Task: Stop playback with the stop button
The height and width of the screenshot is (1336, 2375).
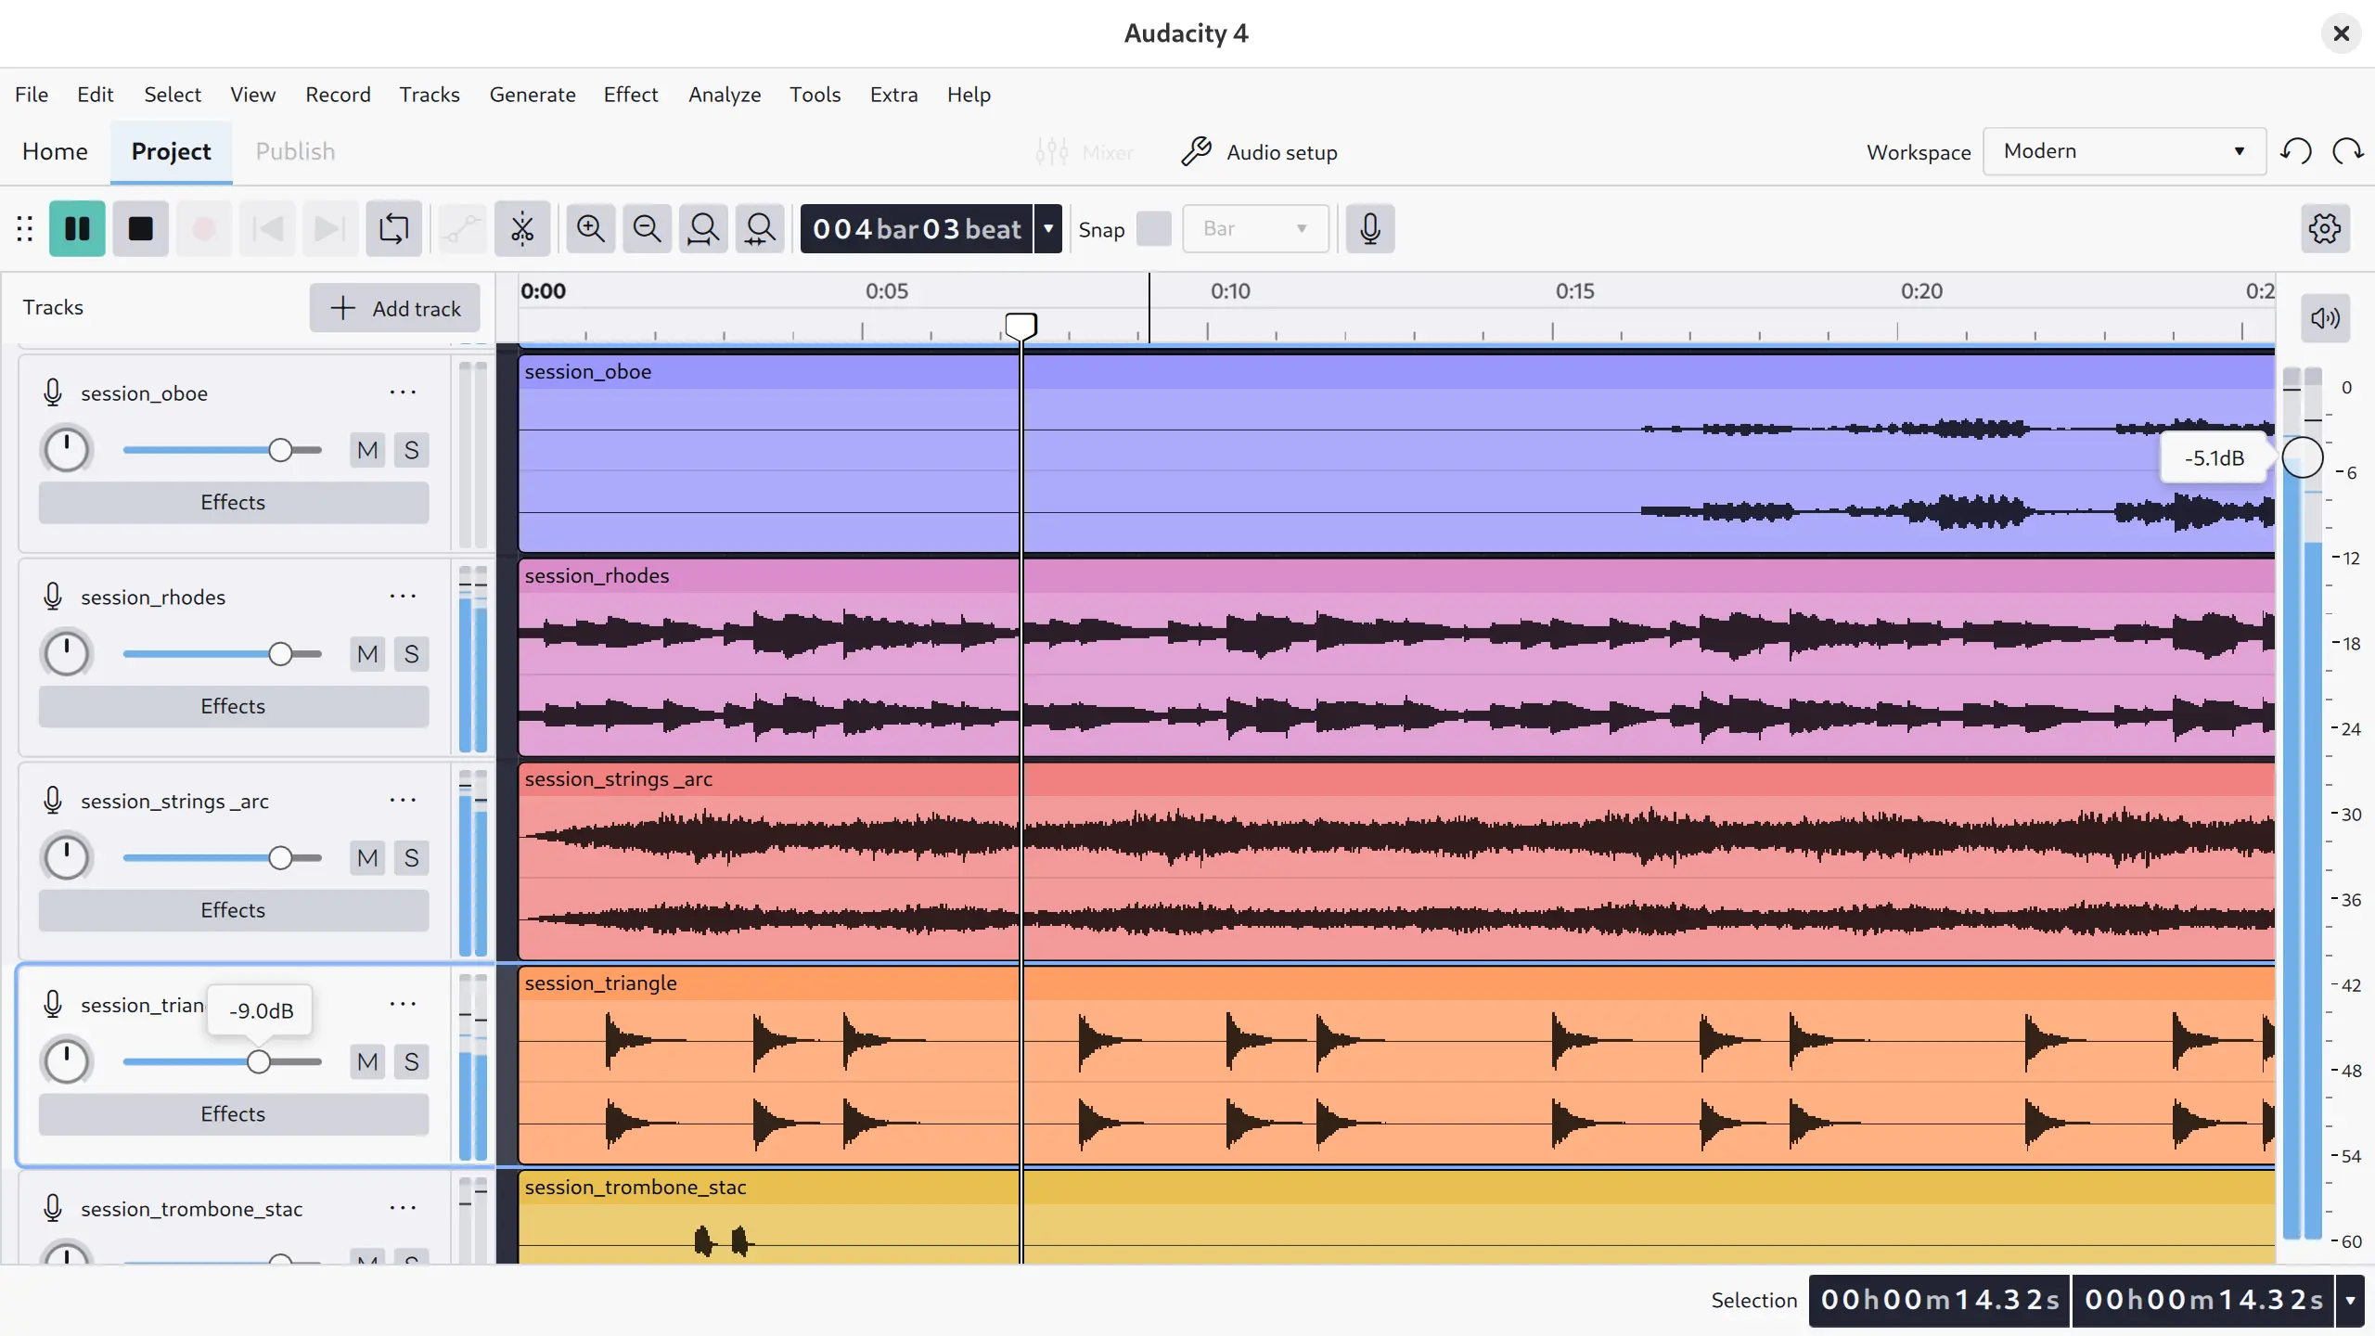Action: pyautogui.click(x=140, y=228)
